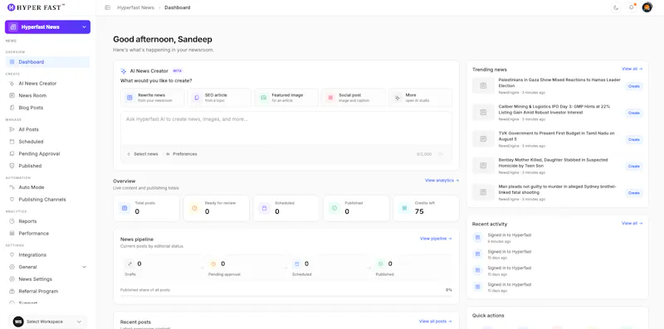Image resolution: width=664 pixels, height=329 pixels.
Task: Click the View analytics link
Action: coord(442,181)
